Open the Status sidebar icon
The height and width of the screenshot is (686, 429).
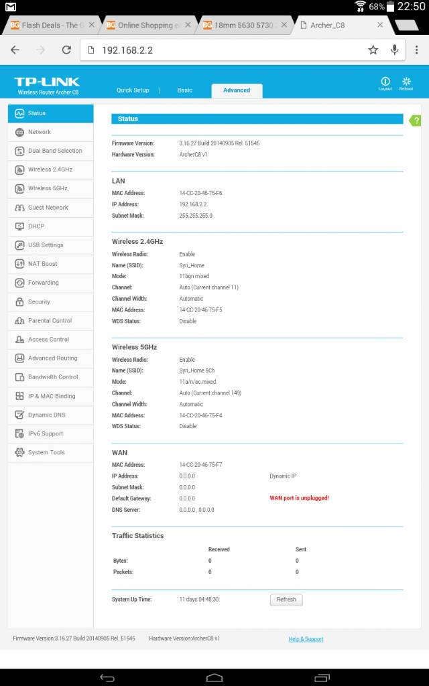(19, 113)
